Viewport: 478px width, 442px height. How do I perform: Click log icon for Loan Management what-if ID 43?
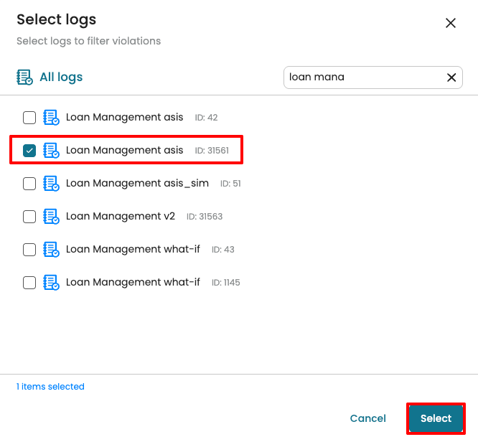point(51,250)
